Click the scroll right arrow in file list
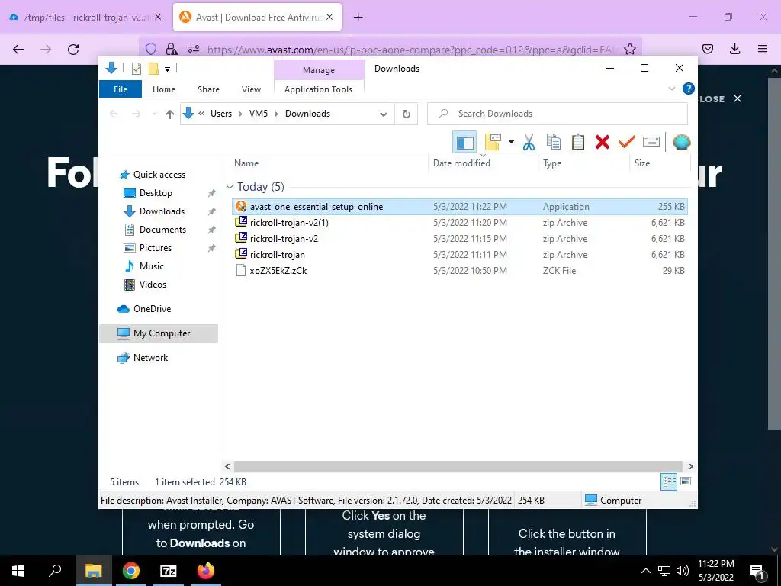Image resolution: width=781 pixels, height=586 pixels. pyautogui.click(x=690, y=466)
